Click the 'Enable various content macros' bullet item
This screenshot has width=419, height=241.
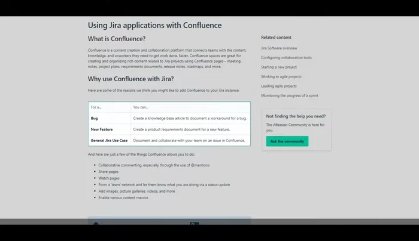(x=123, y=197)
